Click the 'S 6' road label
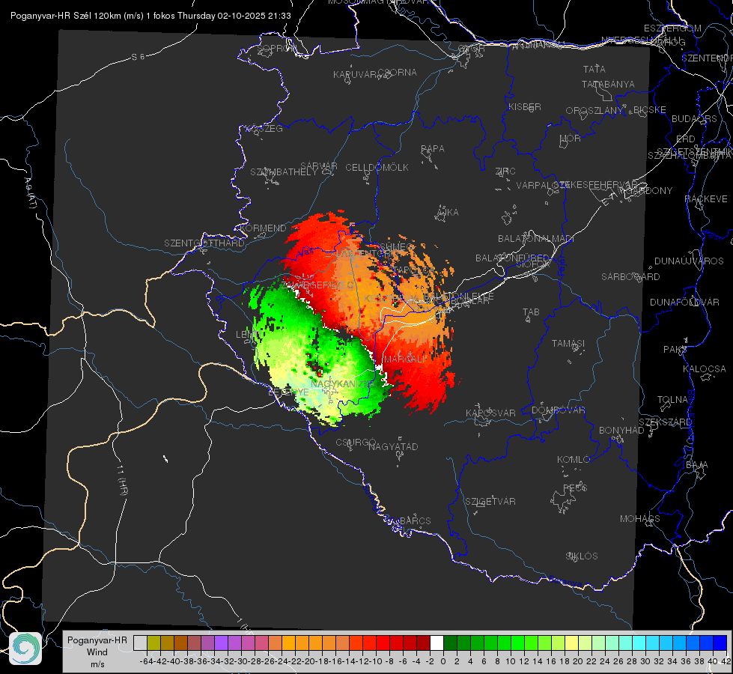 tap(138, 57)
